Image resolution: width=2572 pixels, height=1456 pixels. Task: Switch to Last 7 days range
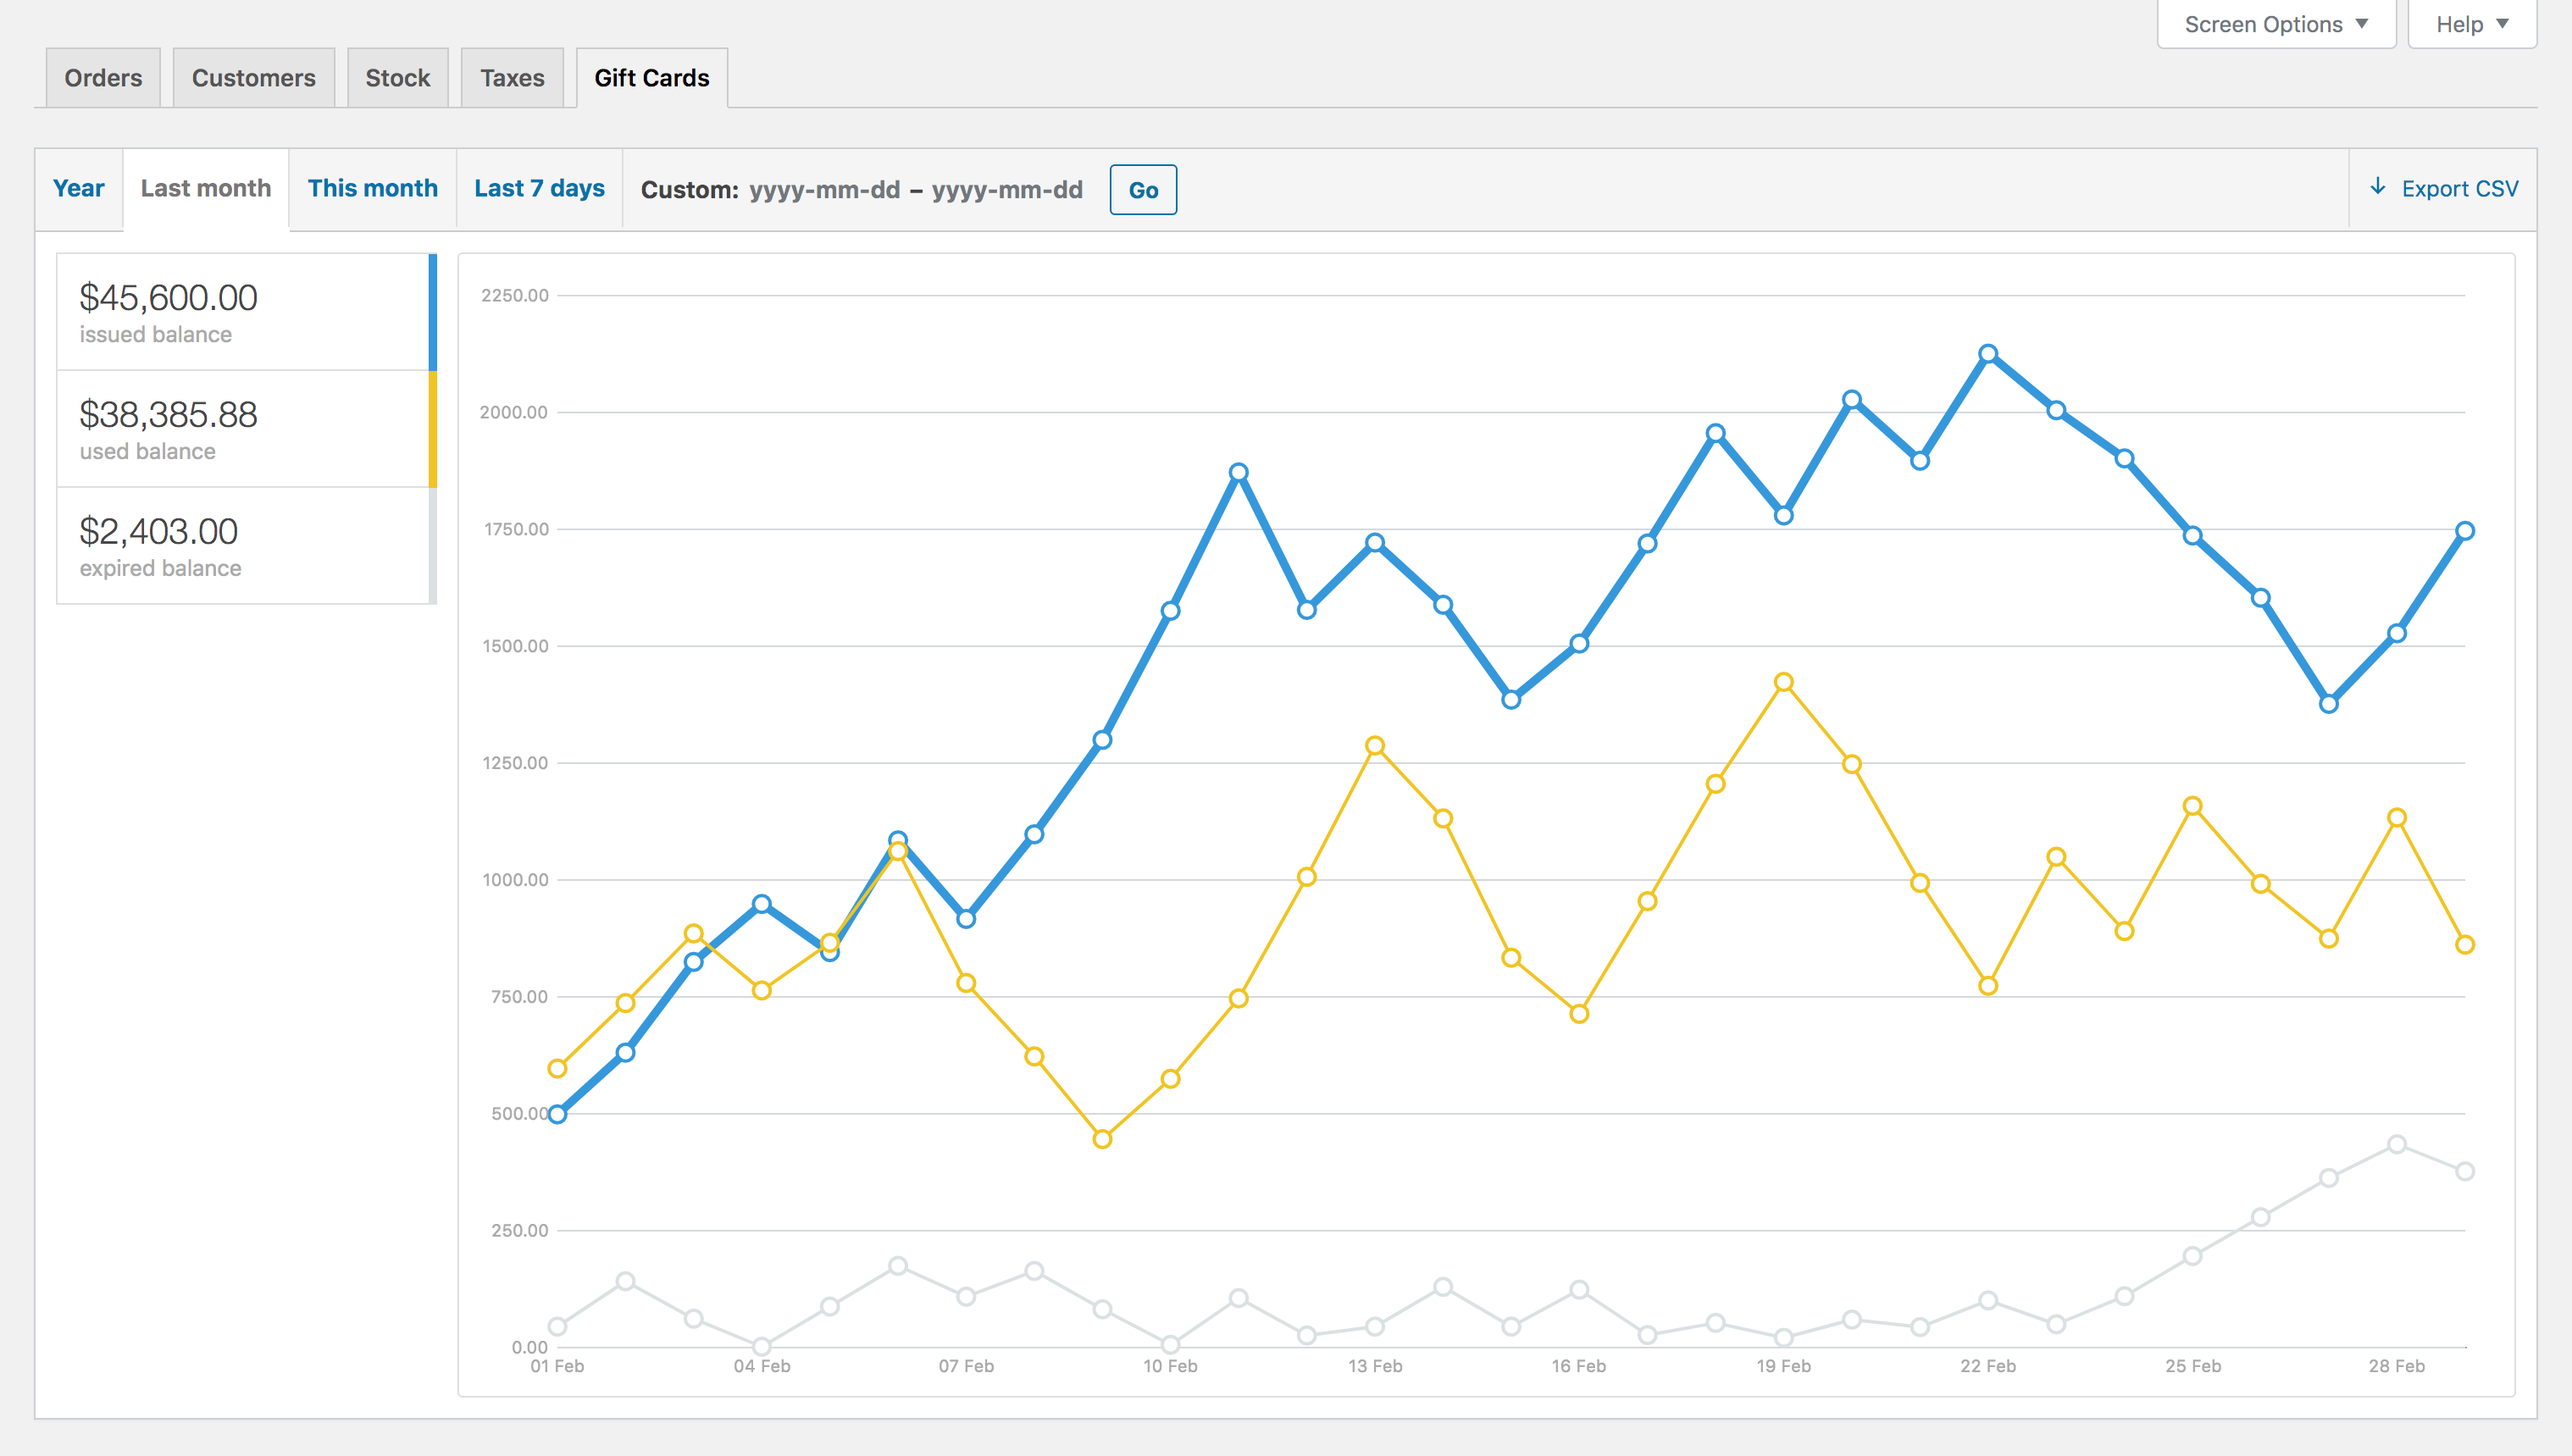coord(539,189)
